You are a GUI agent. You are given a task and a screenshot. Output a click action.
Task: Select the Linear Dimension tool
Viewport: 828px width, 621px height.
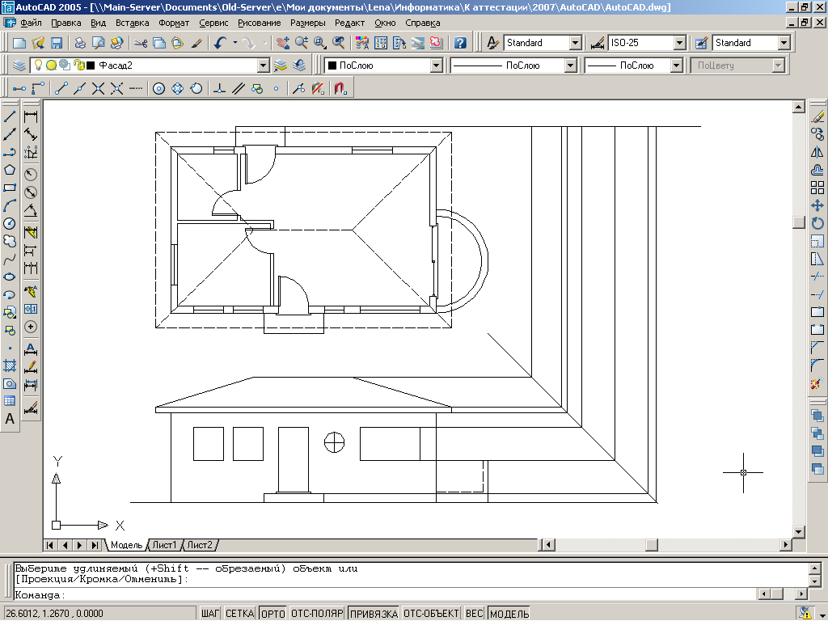pos(31,116)
